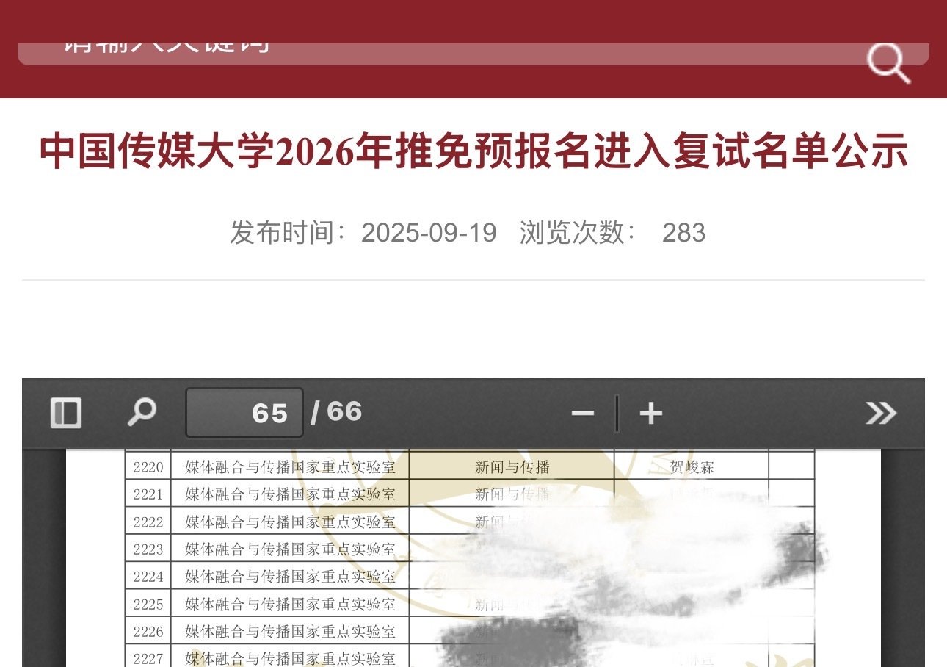Screen dimensions: 947x667
Task: Click 媒体融合与传播国家重点实验室 in row 2223
Action: click(290, 549)
